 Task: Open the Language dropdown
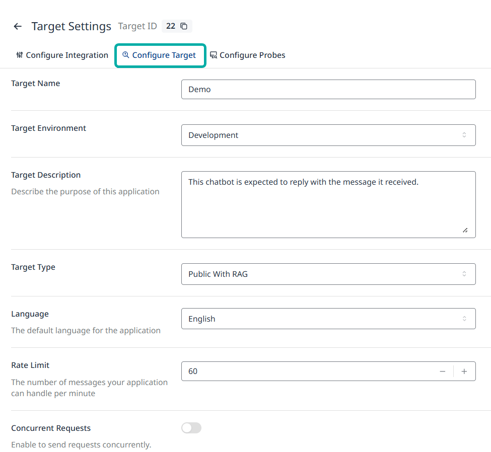coord(328,319)
